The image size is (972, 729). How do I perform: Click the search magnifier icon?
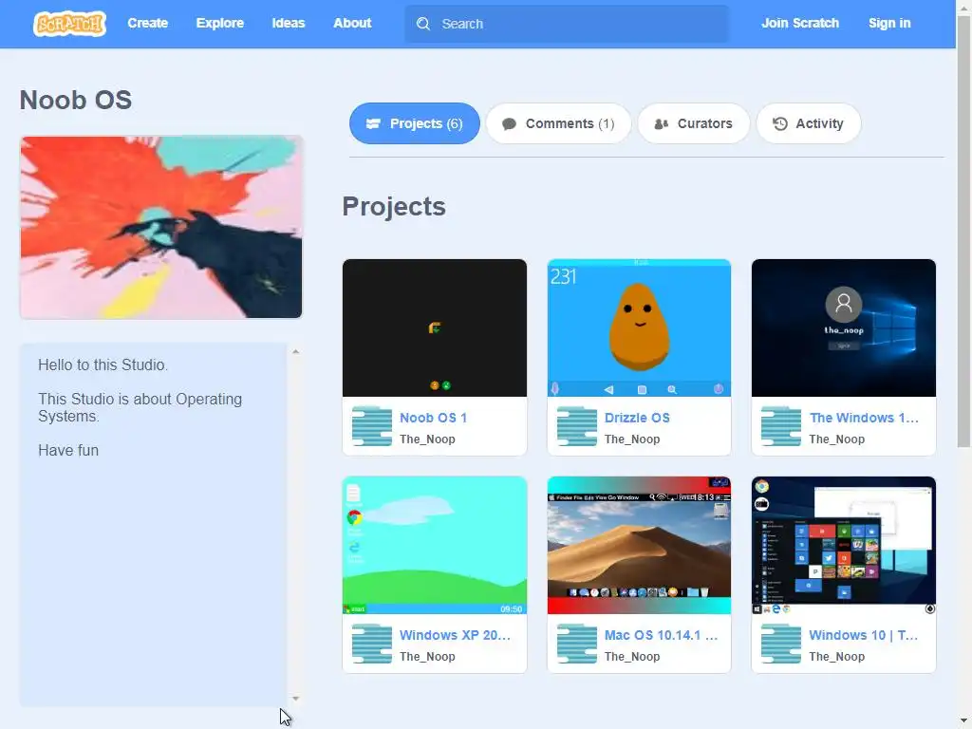coord(423,24)
